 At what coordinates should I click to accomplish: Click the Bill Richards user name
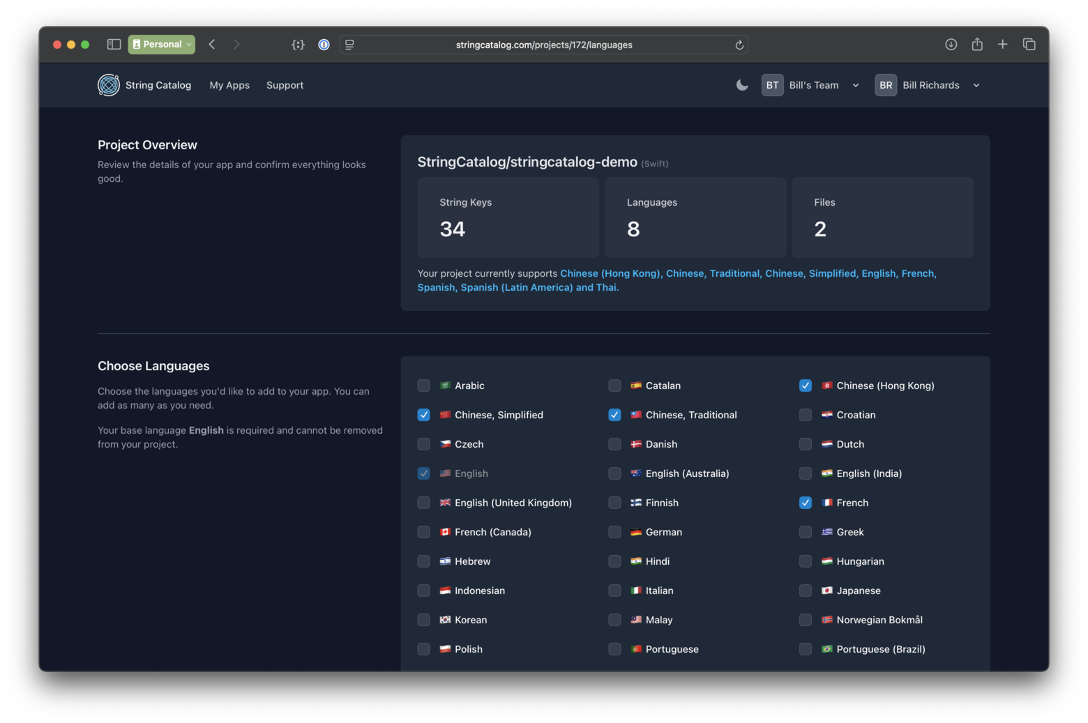(x=931, y=85)
